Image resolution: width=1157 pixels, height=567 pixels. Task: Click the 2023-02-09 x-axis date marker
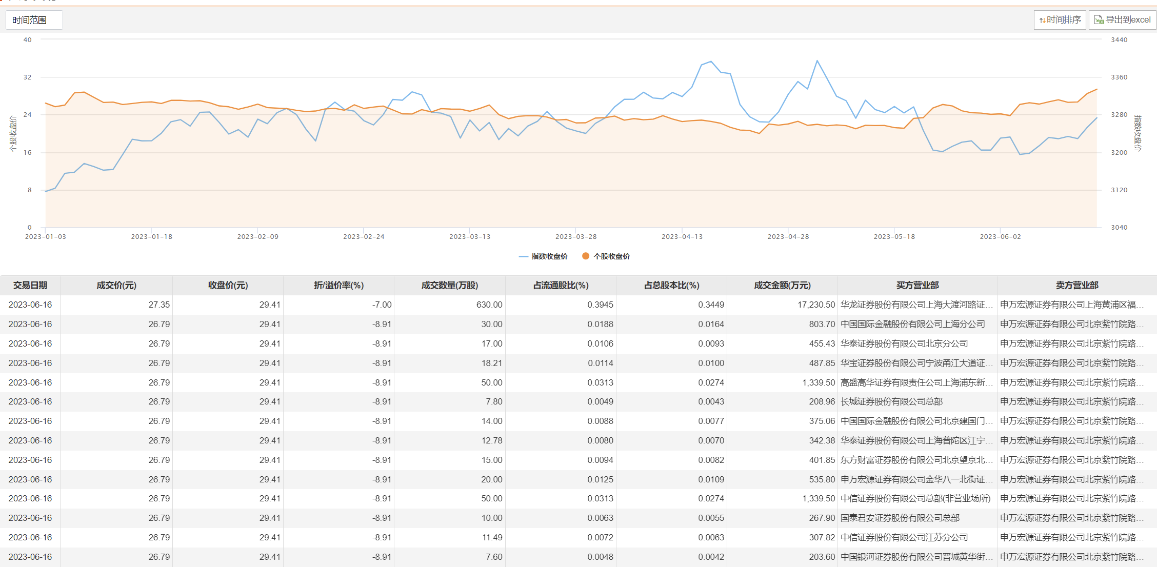click(257, 236)
